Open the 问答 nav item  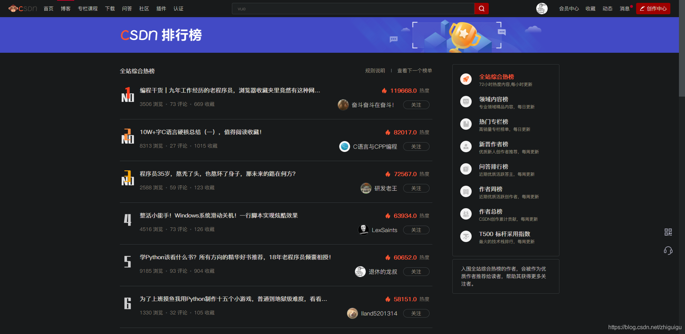click(127, 9)
